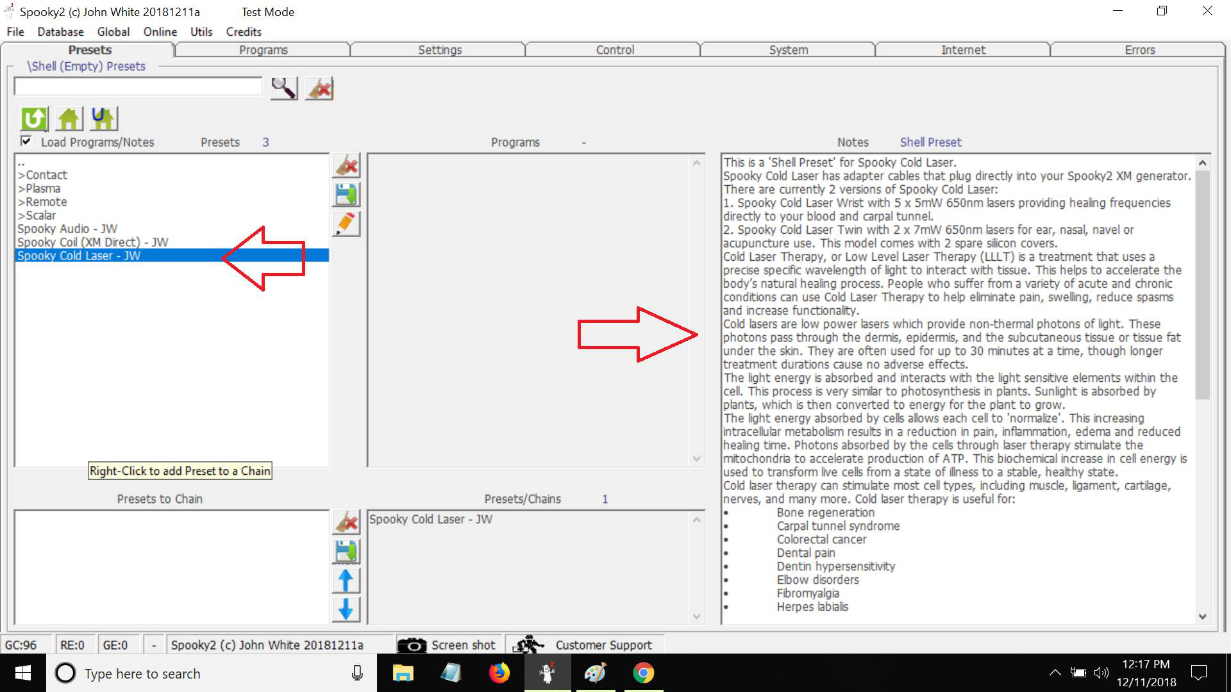Click the preset search input field

138,86
